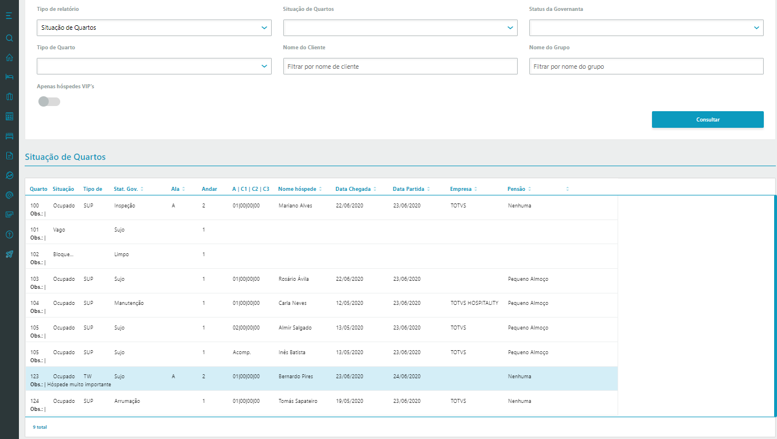Toggle the Apenas hóspedes VIP's switch
Image resolution: width=777 pixels, height=439 pixels.
click(49, 101)
